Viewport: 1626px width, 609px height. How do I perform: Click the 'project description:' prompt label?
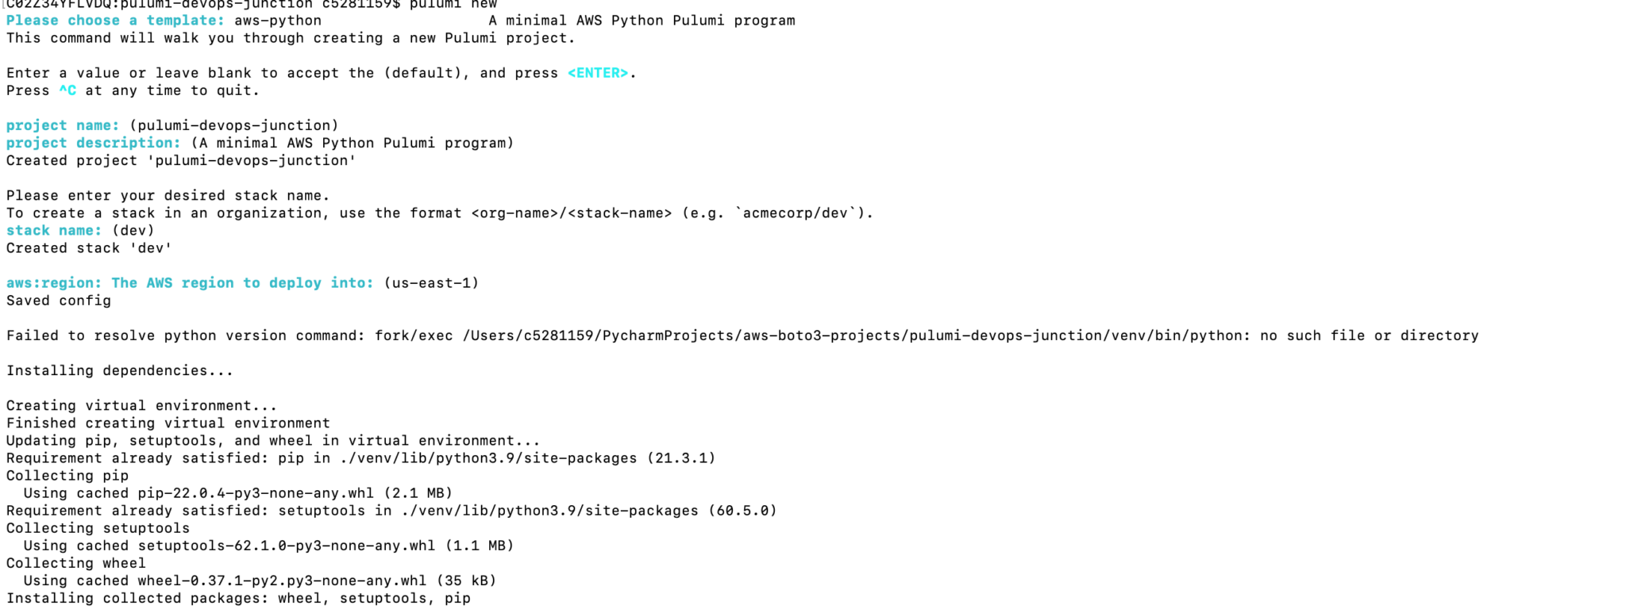coord(94,143)
